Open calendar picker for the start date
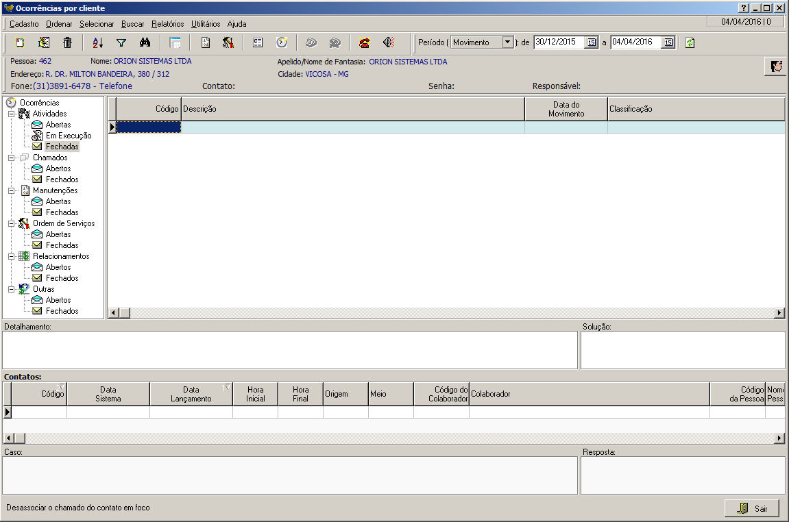This screenshot has width=789, height=522. (x=591, y=42)
